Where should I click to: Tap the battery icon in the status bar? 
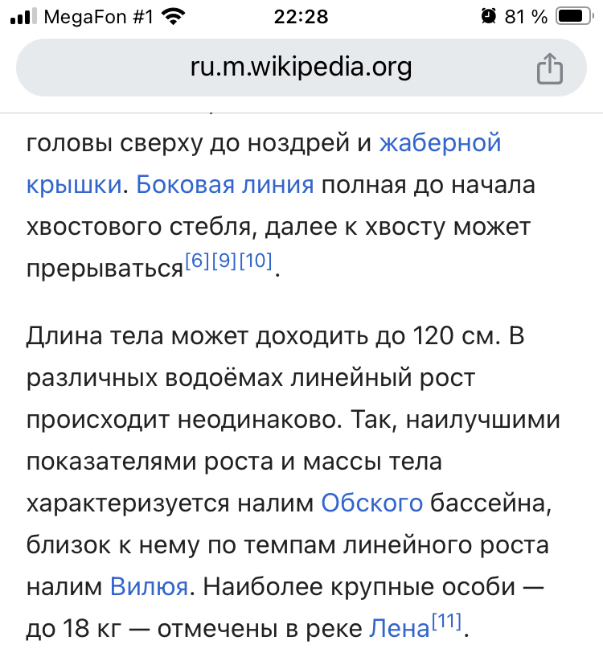tap(573, 16)
